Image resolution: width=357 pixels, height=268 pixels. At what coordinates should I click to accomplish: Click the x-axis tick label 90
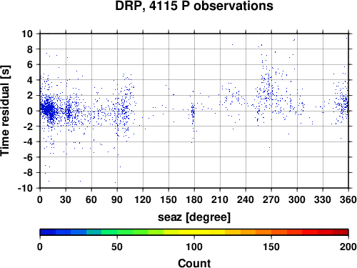(117, 199)
